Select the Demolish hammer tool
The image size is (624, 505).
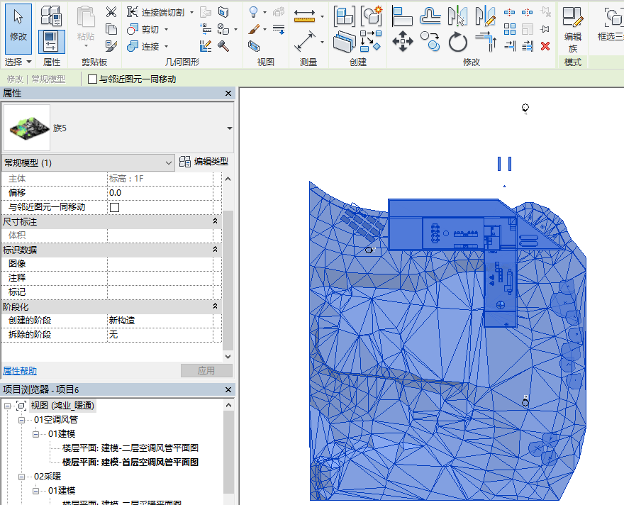[x=223, y=46]
